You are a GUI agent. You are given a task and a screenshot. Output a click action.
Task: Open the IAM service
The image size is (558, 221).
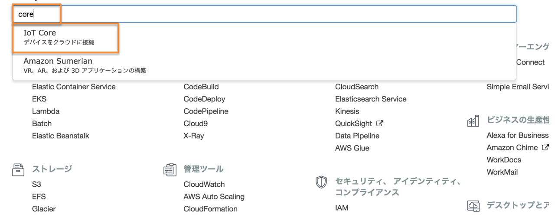click(342, 208)
